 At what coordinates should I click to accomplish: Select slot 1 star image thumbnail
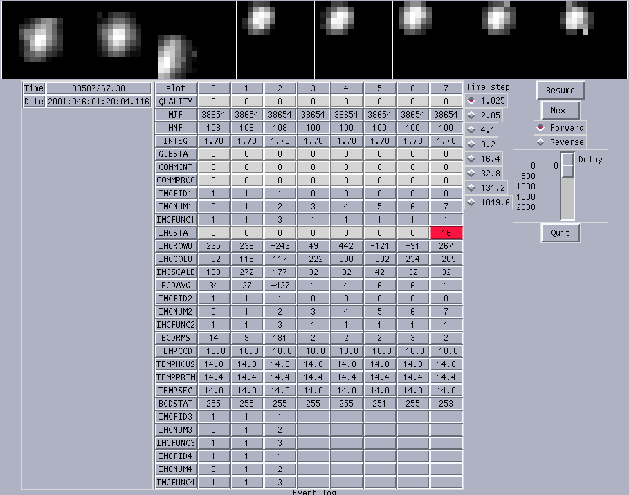(119, 39)
